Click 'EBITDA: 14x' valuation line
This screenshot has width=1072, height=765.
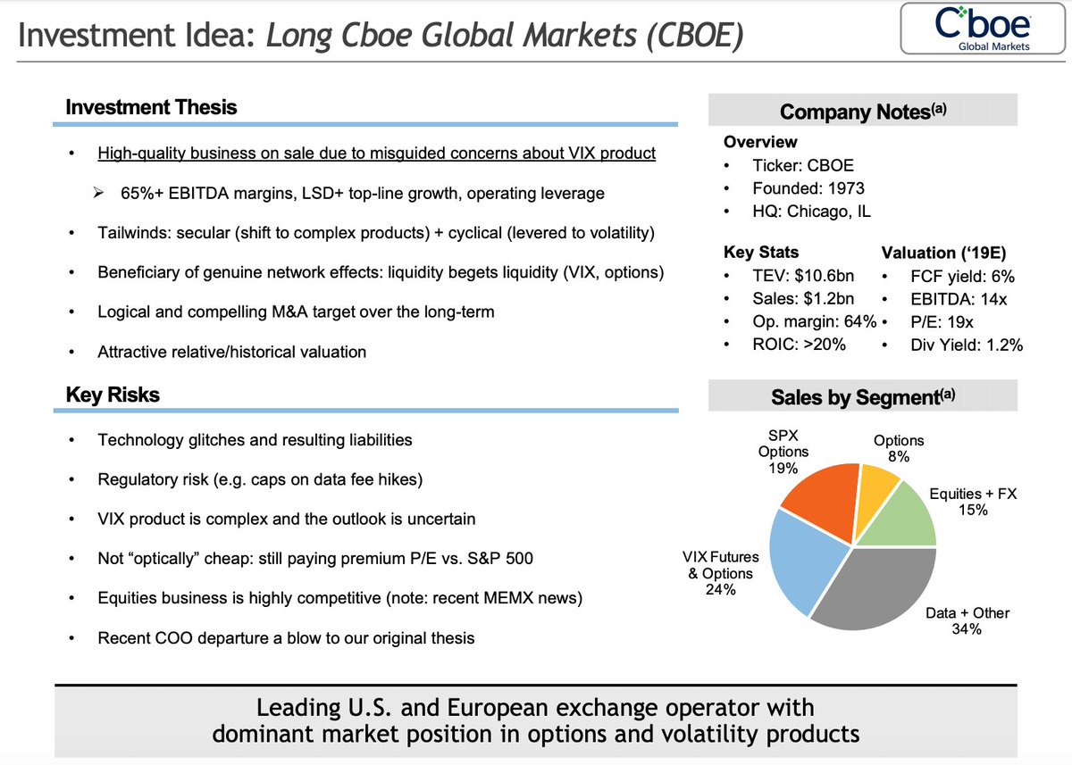click(957, 300)
